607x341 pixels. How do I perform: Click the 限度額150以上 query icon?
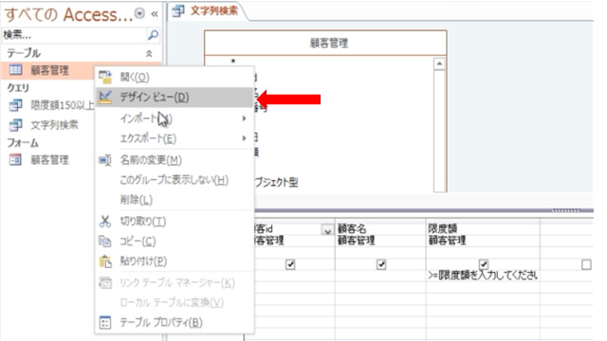tap(15, 105)
